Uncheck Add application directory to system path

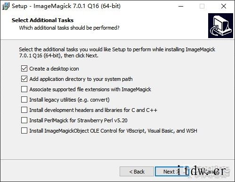[24, 79]
